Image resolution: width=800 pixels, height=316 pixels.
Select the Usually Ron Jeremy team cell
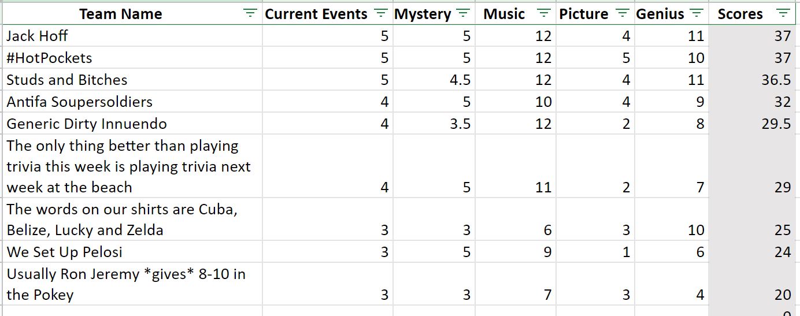(132, 284)
